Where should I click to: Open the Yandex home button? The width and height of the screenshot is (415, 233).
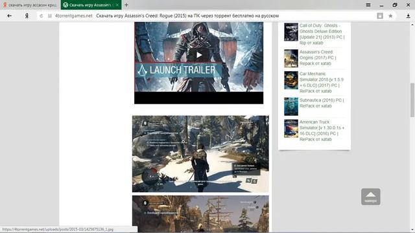click(27, 16)
